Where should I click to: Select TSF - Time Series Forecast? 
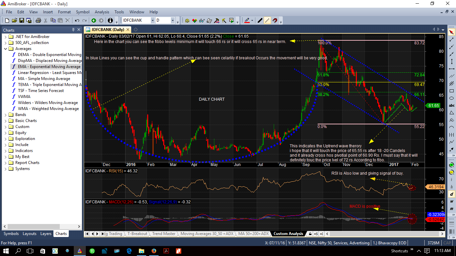coord(41,91)
